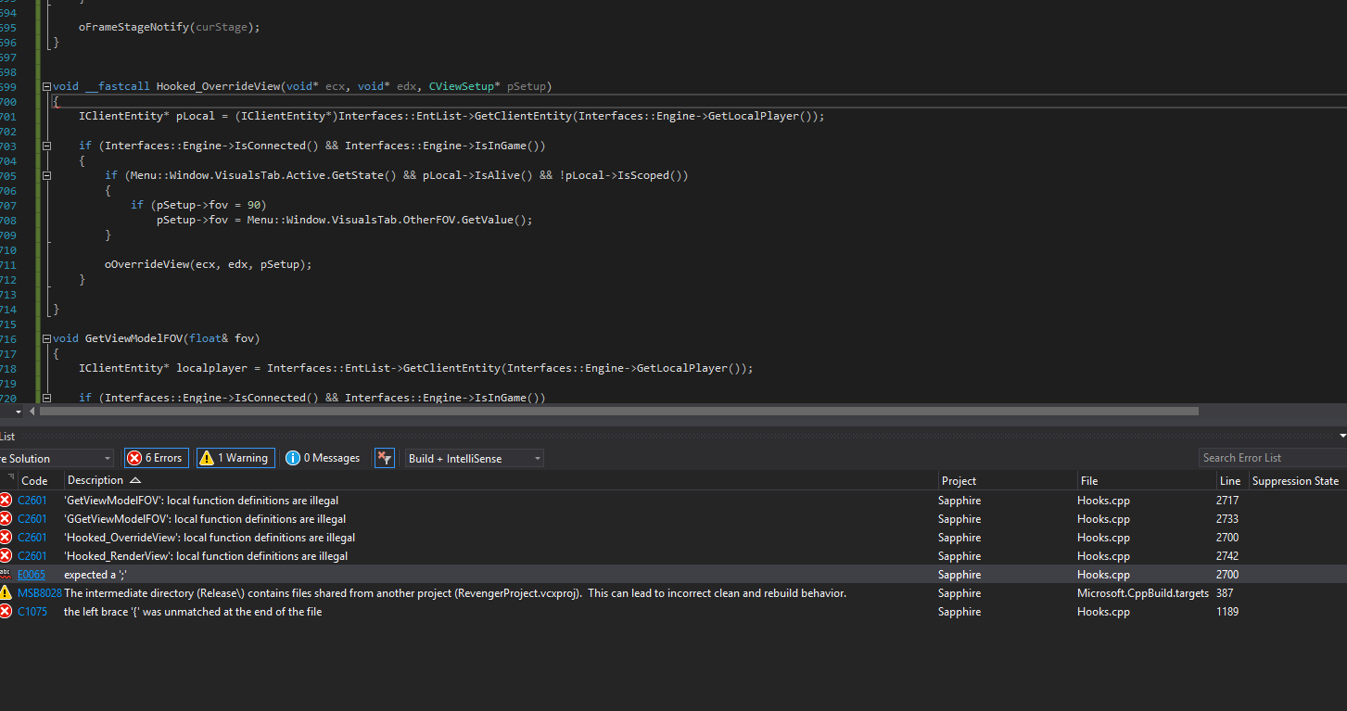Click line number 2733 cell
1347x711 pixels.
tap(1227, 519)
